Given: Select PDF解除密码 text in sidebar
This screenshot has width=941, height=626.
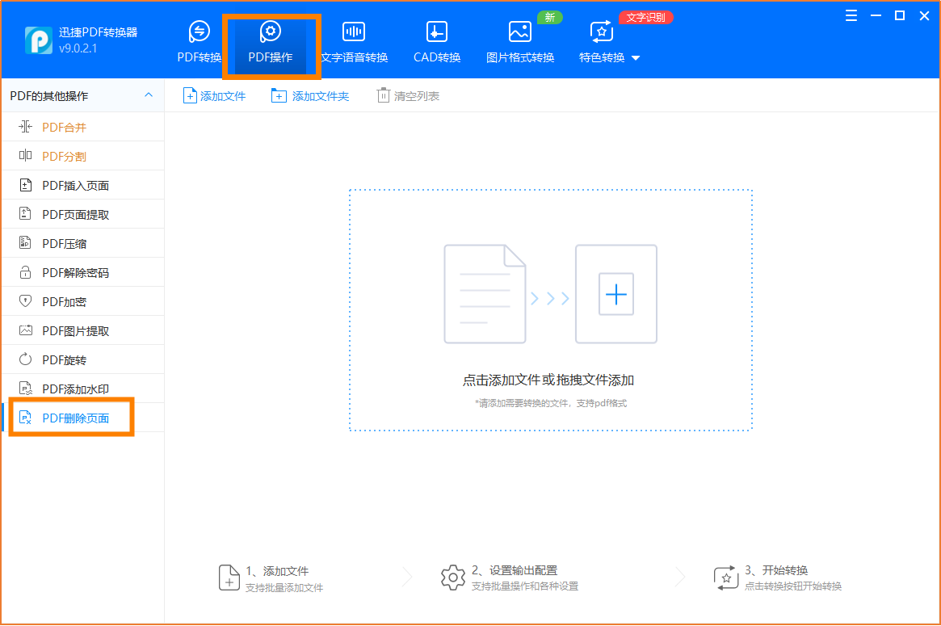Looking at the screenshot, I should [76, 272].
